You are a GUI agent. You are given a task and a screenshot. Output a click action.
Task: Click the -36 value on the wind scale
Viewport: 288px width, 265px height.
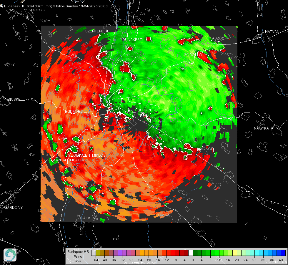[113, 260]
